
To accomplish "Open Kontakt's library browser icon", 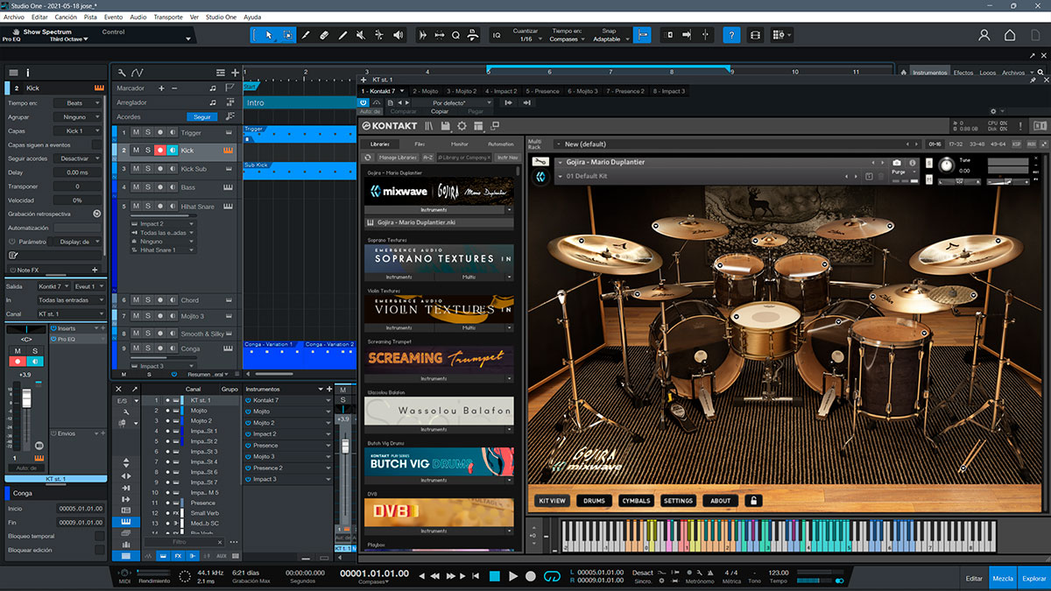I will [x=430, y=126].
